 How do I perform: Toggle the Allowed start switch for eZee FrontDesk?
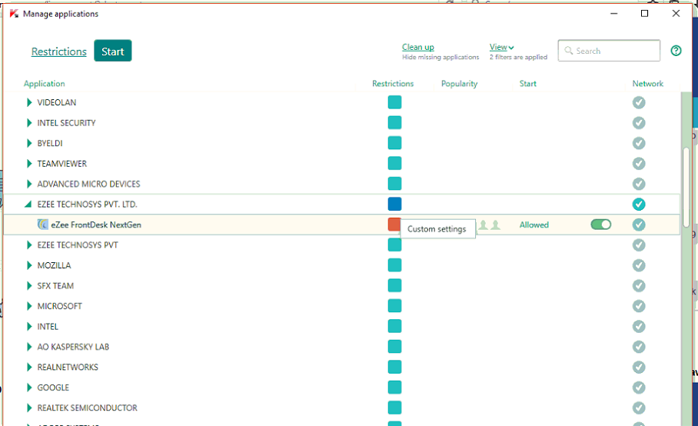pyautogui.click(x=601, y=225)
